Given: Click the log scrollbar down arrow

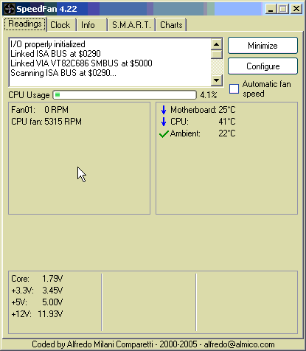Looking at the screenshot, I should coord(217,80).
